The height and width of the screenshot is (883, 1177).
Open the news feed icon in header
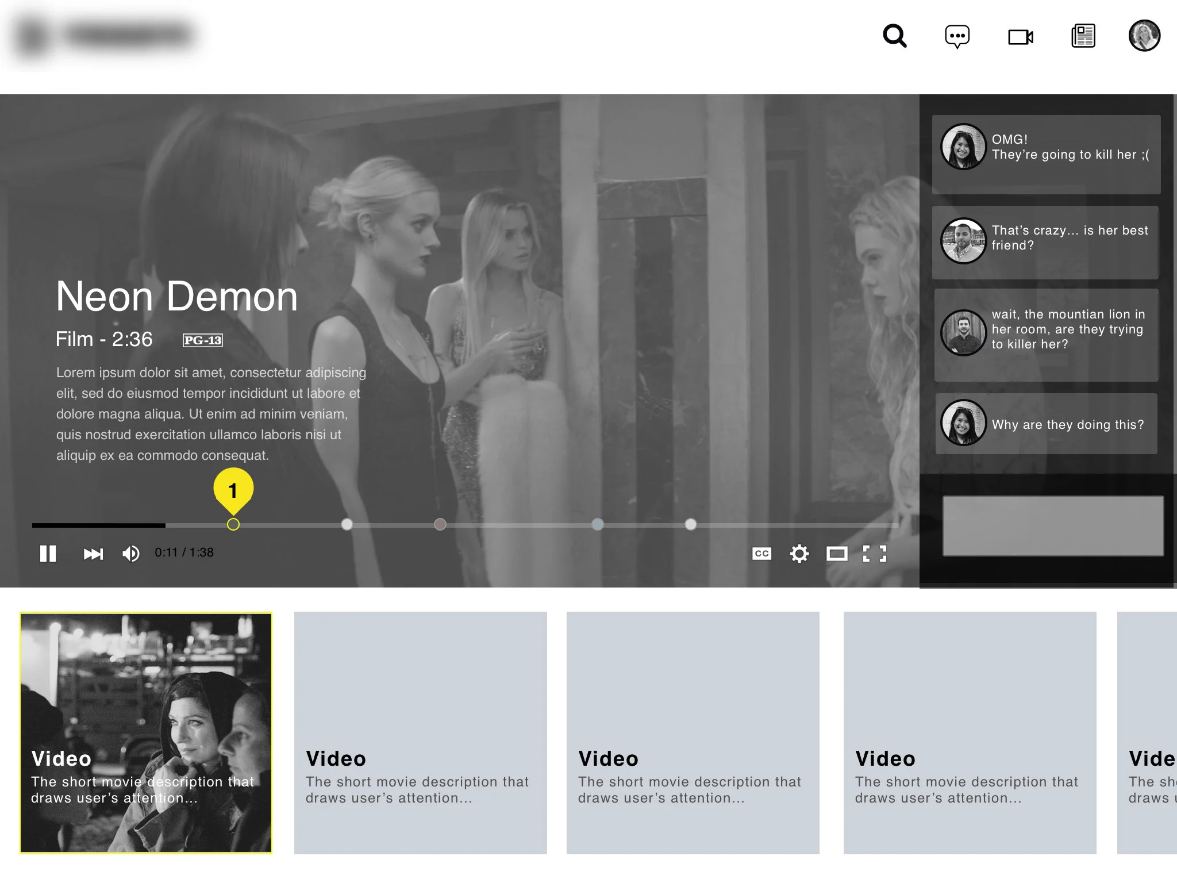click(1083, 36)
